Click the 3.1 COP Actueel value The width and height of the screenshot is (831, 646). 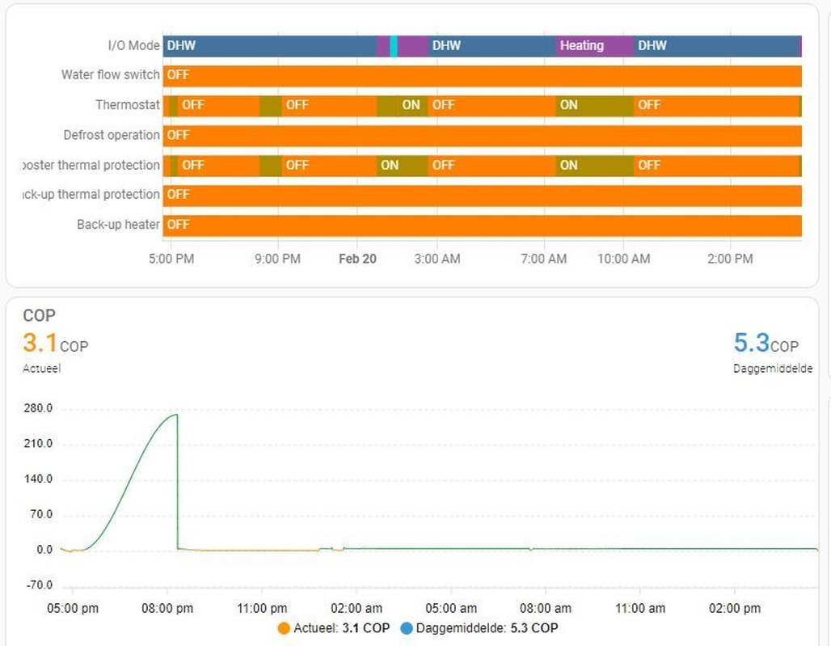point(55,344)
